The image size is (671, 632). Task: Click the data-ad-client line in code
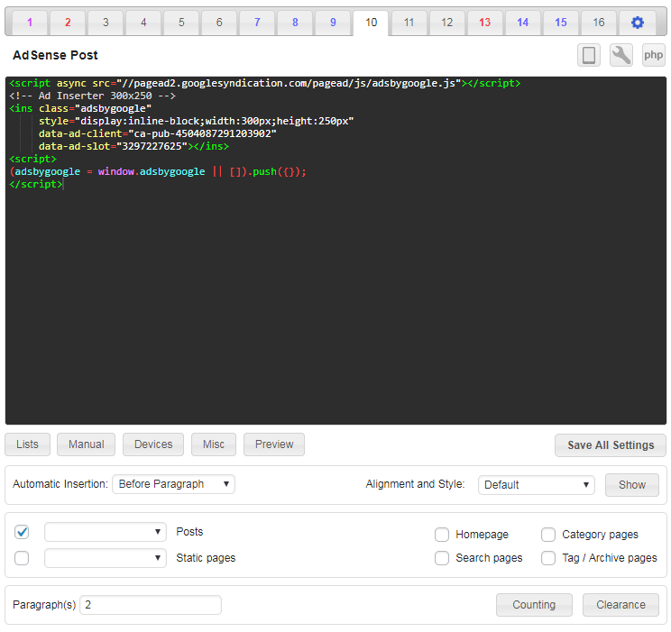click(158, 133)
